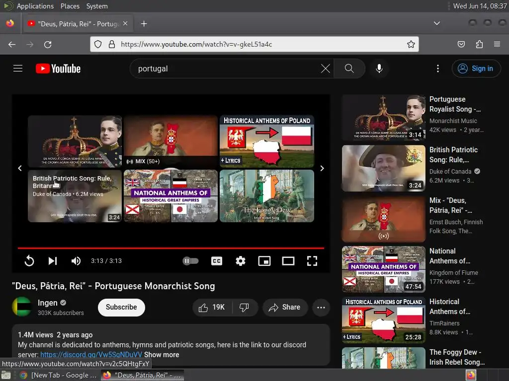Open YouTube settings three-dot menu

tap(438, 68)
